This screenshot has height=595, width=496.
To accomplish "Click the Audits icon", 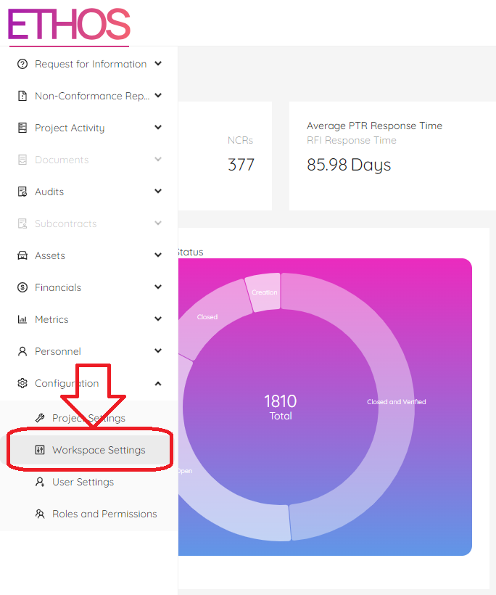I will [22, 192].
